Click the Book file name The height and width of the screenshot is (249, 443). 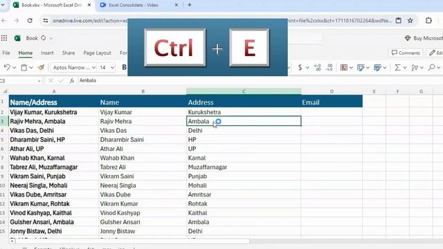click(x=32, y=38)
